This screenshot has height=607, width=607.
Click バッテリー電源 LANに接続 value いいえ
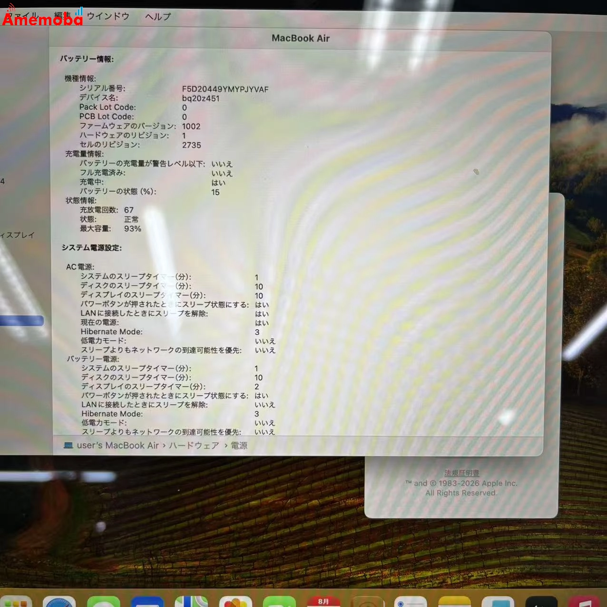pyautogui.click(x=265, y=404)
